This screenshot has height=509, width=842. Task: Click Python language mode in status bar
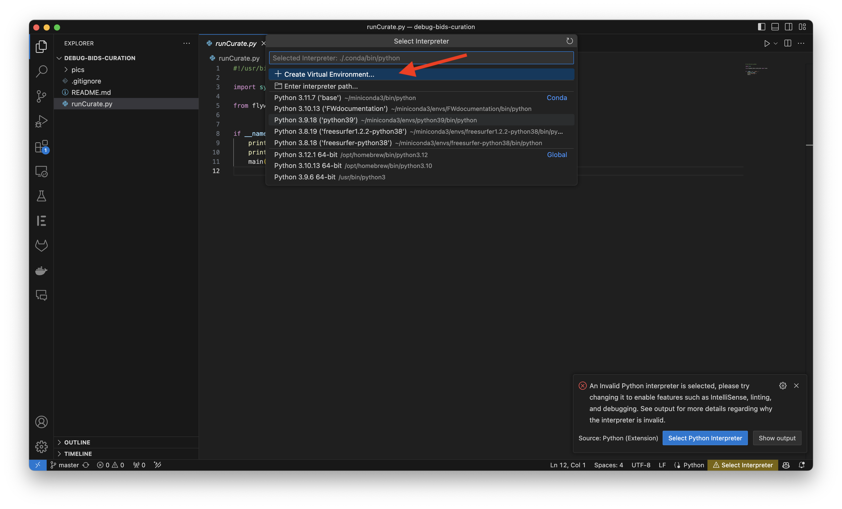click(x=694, y=465)
